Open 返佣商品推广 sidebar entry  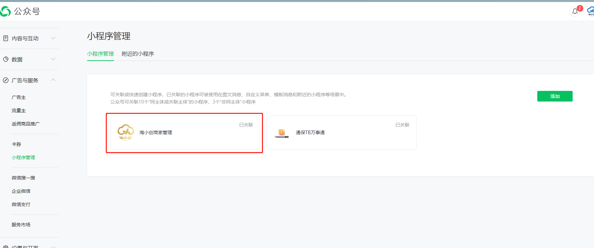click(x=26, y=124)
